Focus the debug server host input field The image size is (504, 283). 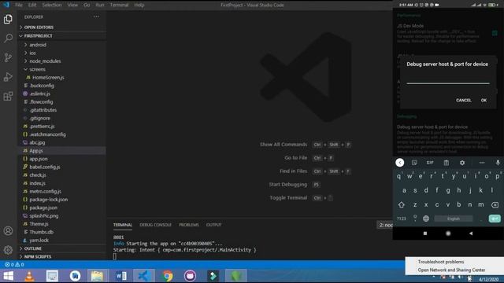pos(448,79)
